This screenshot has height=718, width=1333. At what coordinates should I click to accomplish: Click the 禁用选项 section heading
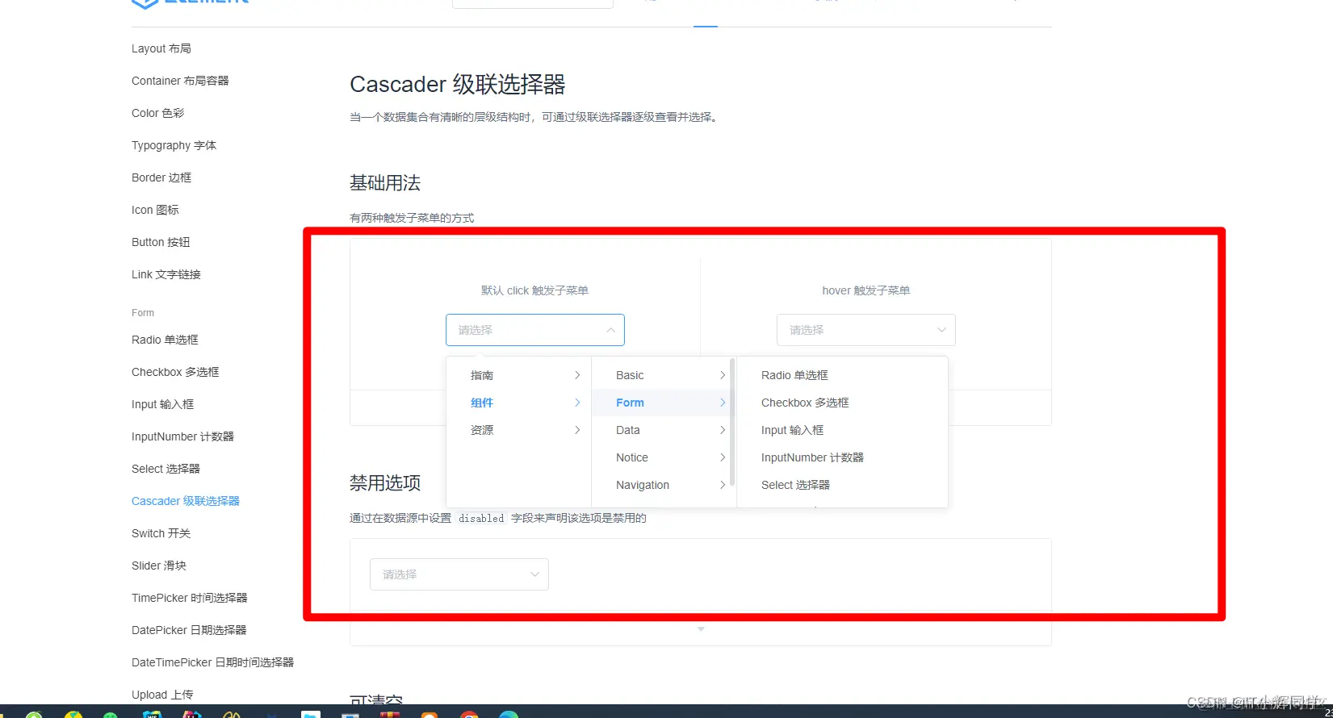(385, 483)
